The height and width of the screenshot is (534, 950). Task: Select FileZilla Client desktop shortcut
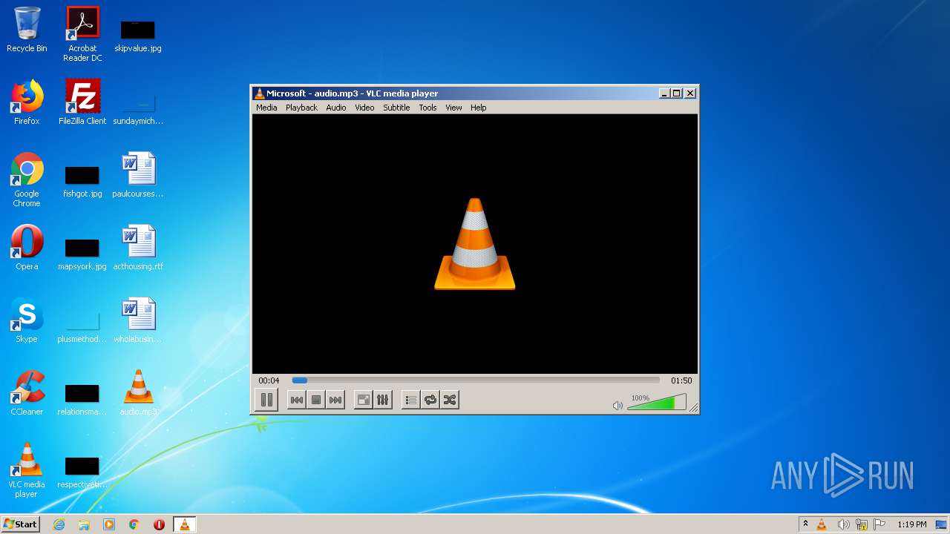click(x=82, y=102)
